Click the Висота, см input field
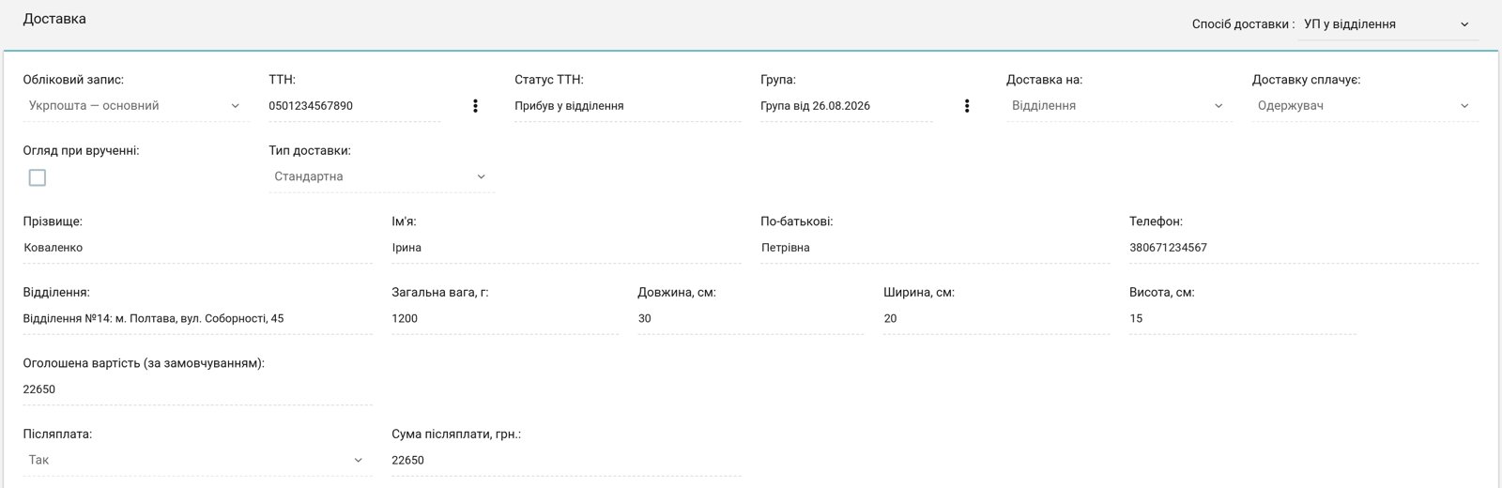Viewport: 1502px width, 488px height. click(1243, 318)
